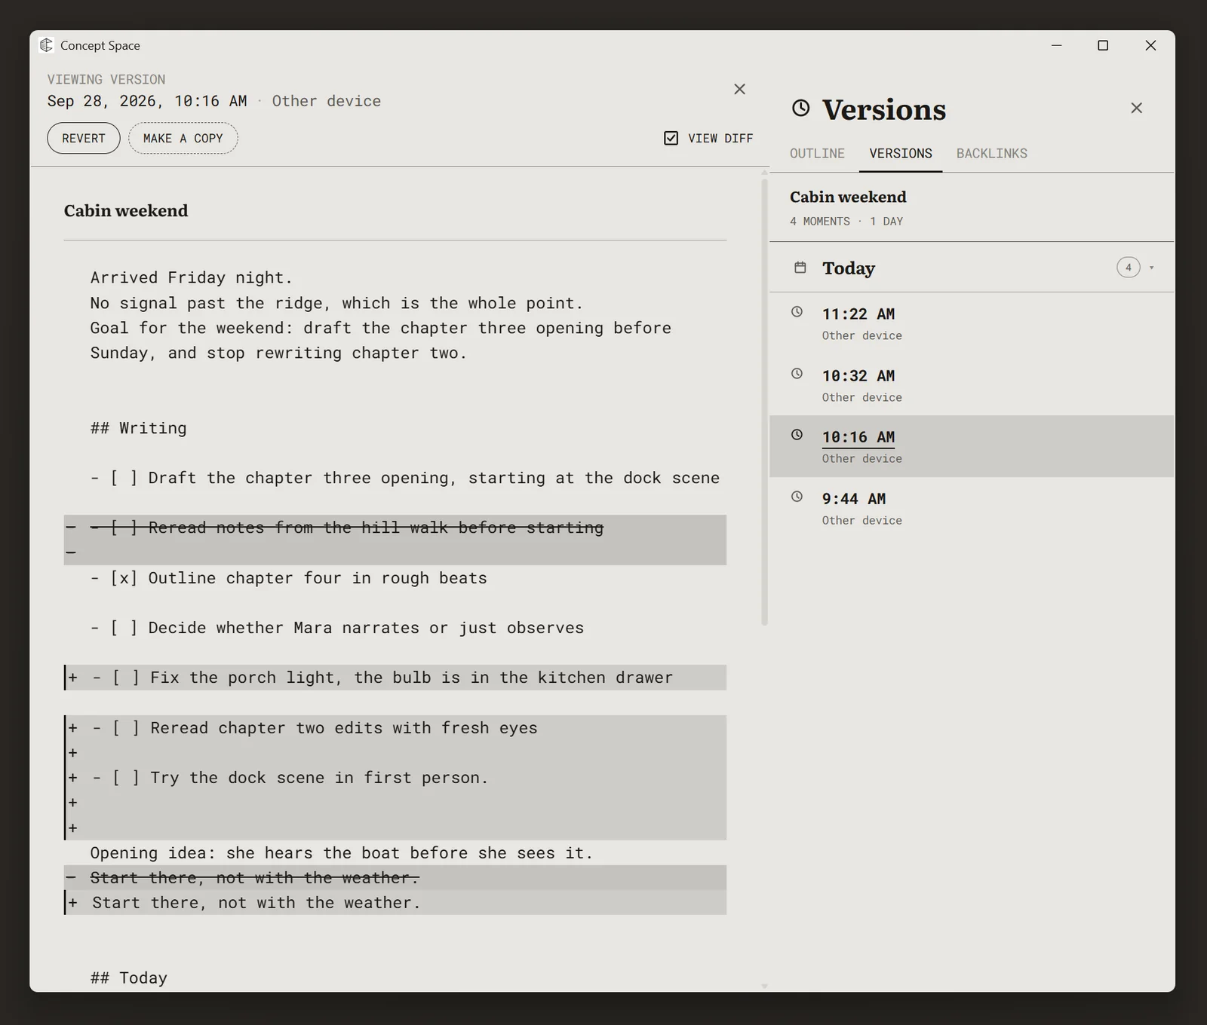1207x1025 pixels.
Task: Close the Versions side panel
Action: pyautogui.click(x=1136, y=108)
